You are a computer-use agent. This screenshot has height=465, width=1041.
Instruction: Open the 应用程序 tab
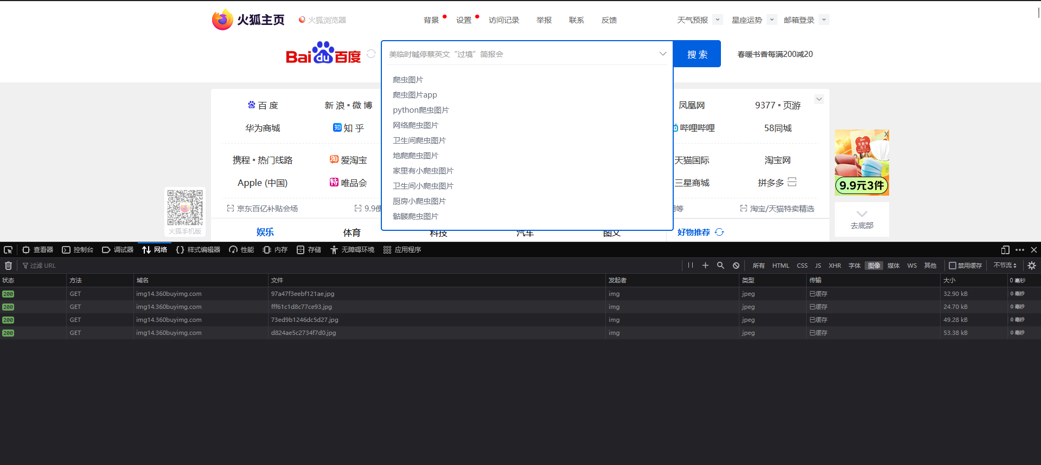(x=402, y=250)
